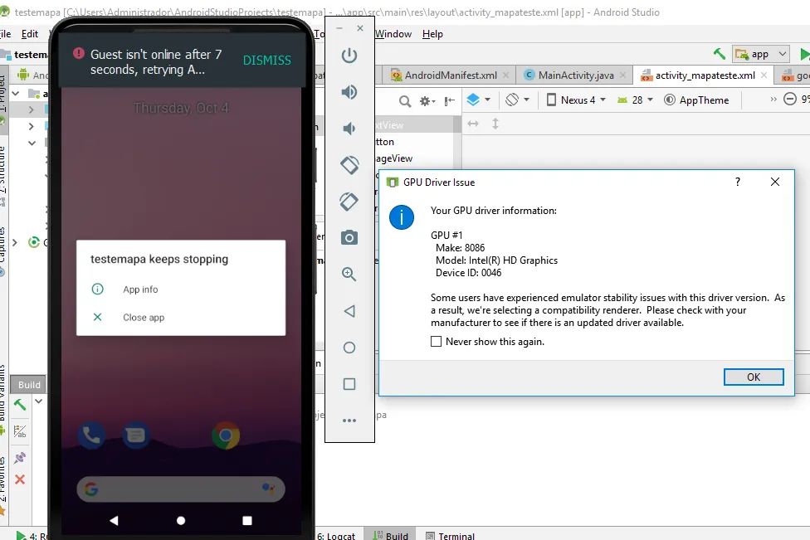This screenshot has width=810, height=540.
Task: Collapse the top project tree node
Action: (x=16, y=94)
